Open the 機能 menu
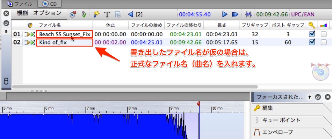This screenshot has height=139, width=332. point(23,13)
